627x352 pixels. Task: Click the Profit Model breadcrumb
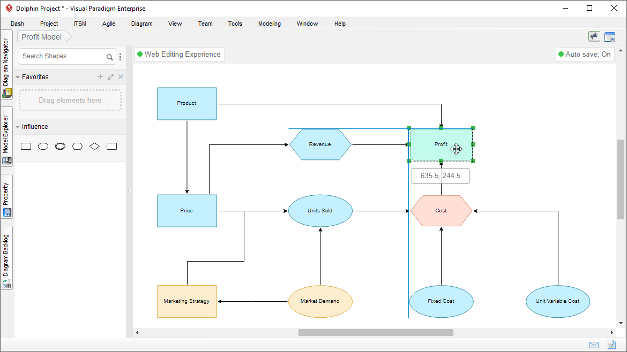click(x=44, y=37)
